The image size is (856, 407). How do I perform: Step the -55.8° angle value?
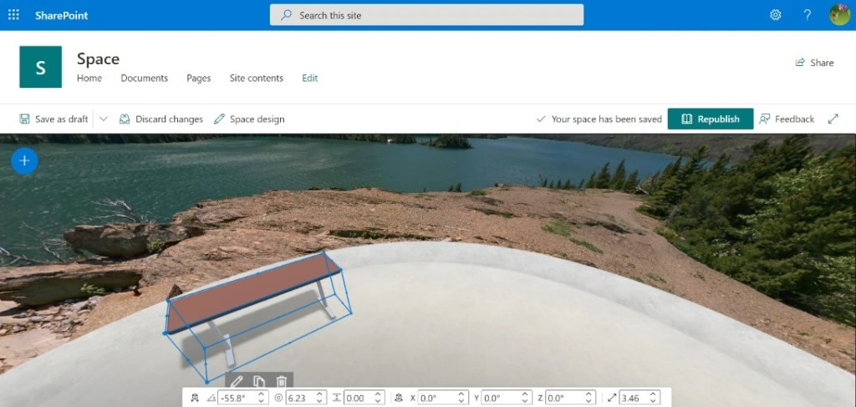click(262, 398)
